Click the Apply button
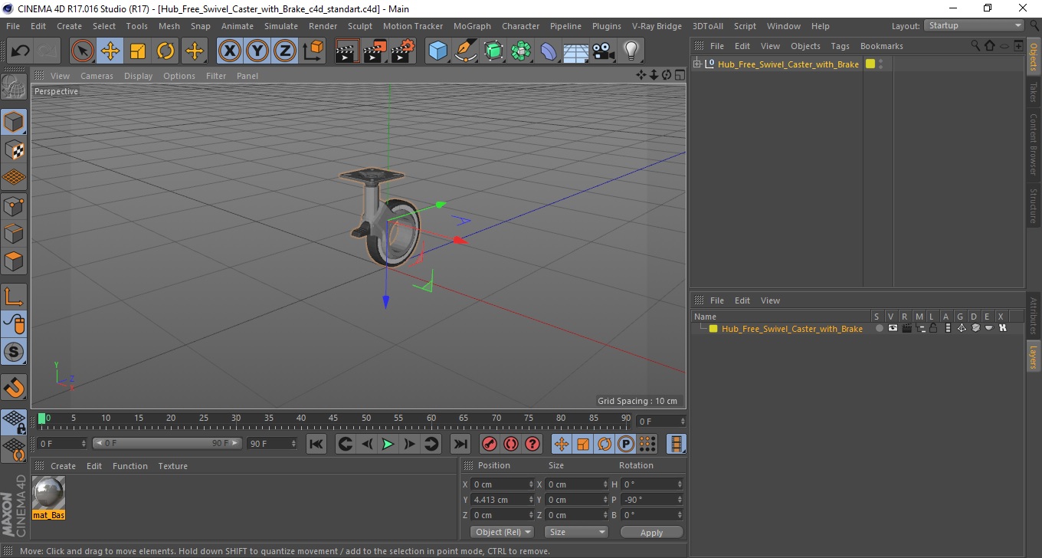This screenshot has height=558, width=1042. coord(651,532)
